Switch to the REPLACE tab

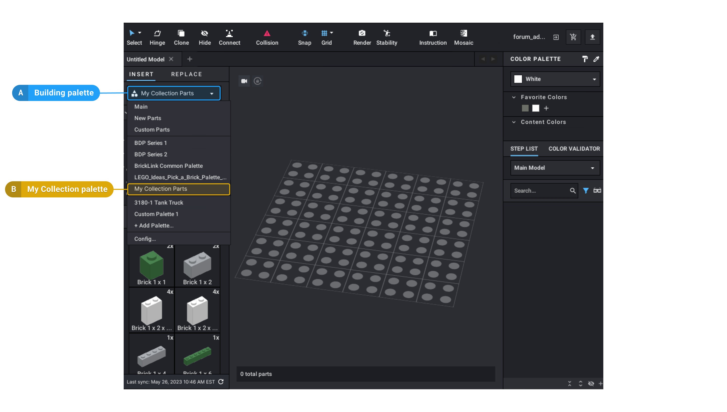(x=186, y=74)
